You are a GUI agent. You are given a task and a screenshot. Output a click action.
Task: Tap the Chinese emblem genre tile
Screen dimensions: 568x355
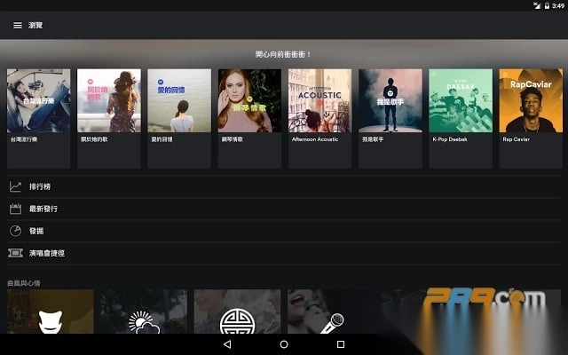237,315
